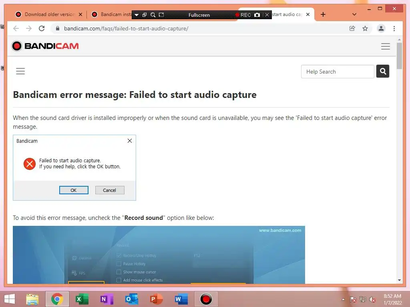Open the site header hamburger menu

pyautogui.click(x=386, y=46)
